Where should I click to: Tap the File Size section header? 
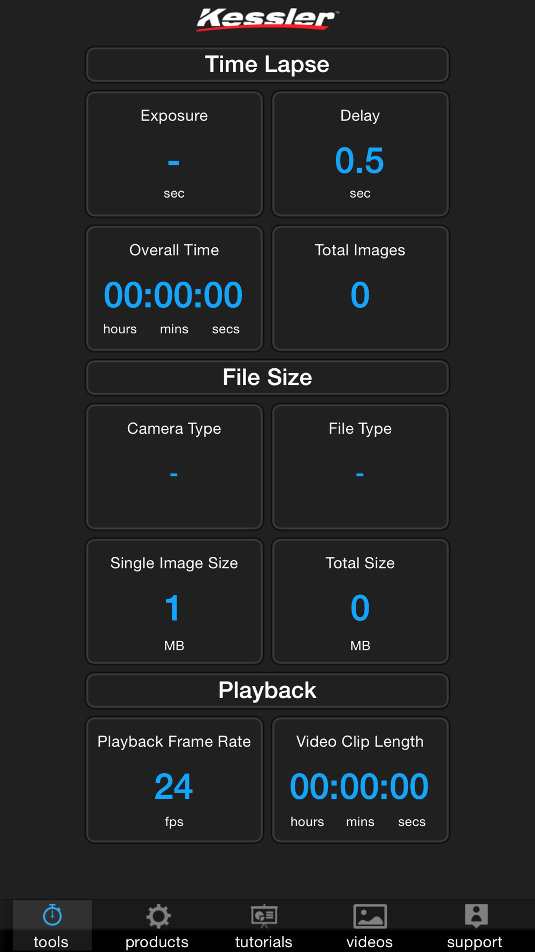pyautogui.click(x=267, y=377)
